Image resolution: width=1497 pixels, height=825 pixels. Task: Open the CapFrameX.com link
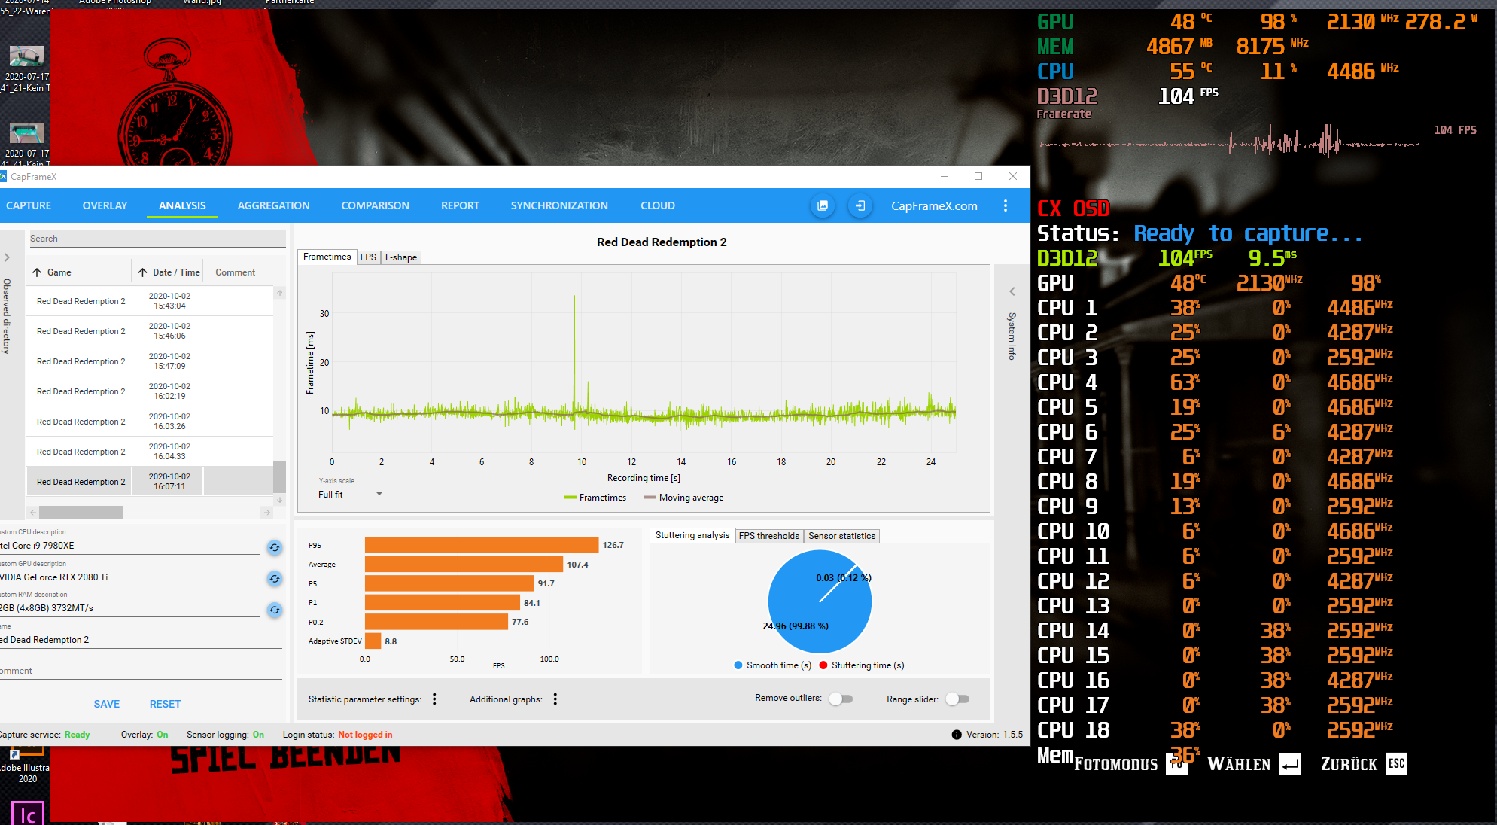pyautogui.click(x=934, y=205)
